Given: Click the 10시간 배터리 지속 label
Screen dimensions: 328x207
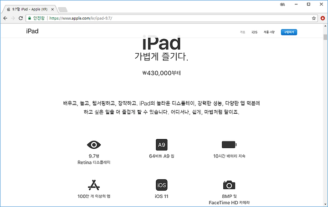Looking at the screenshot, I should coord(229,156).
